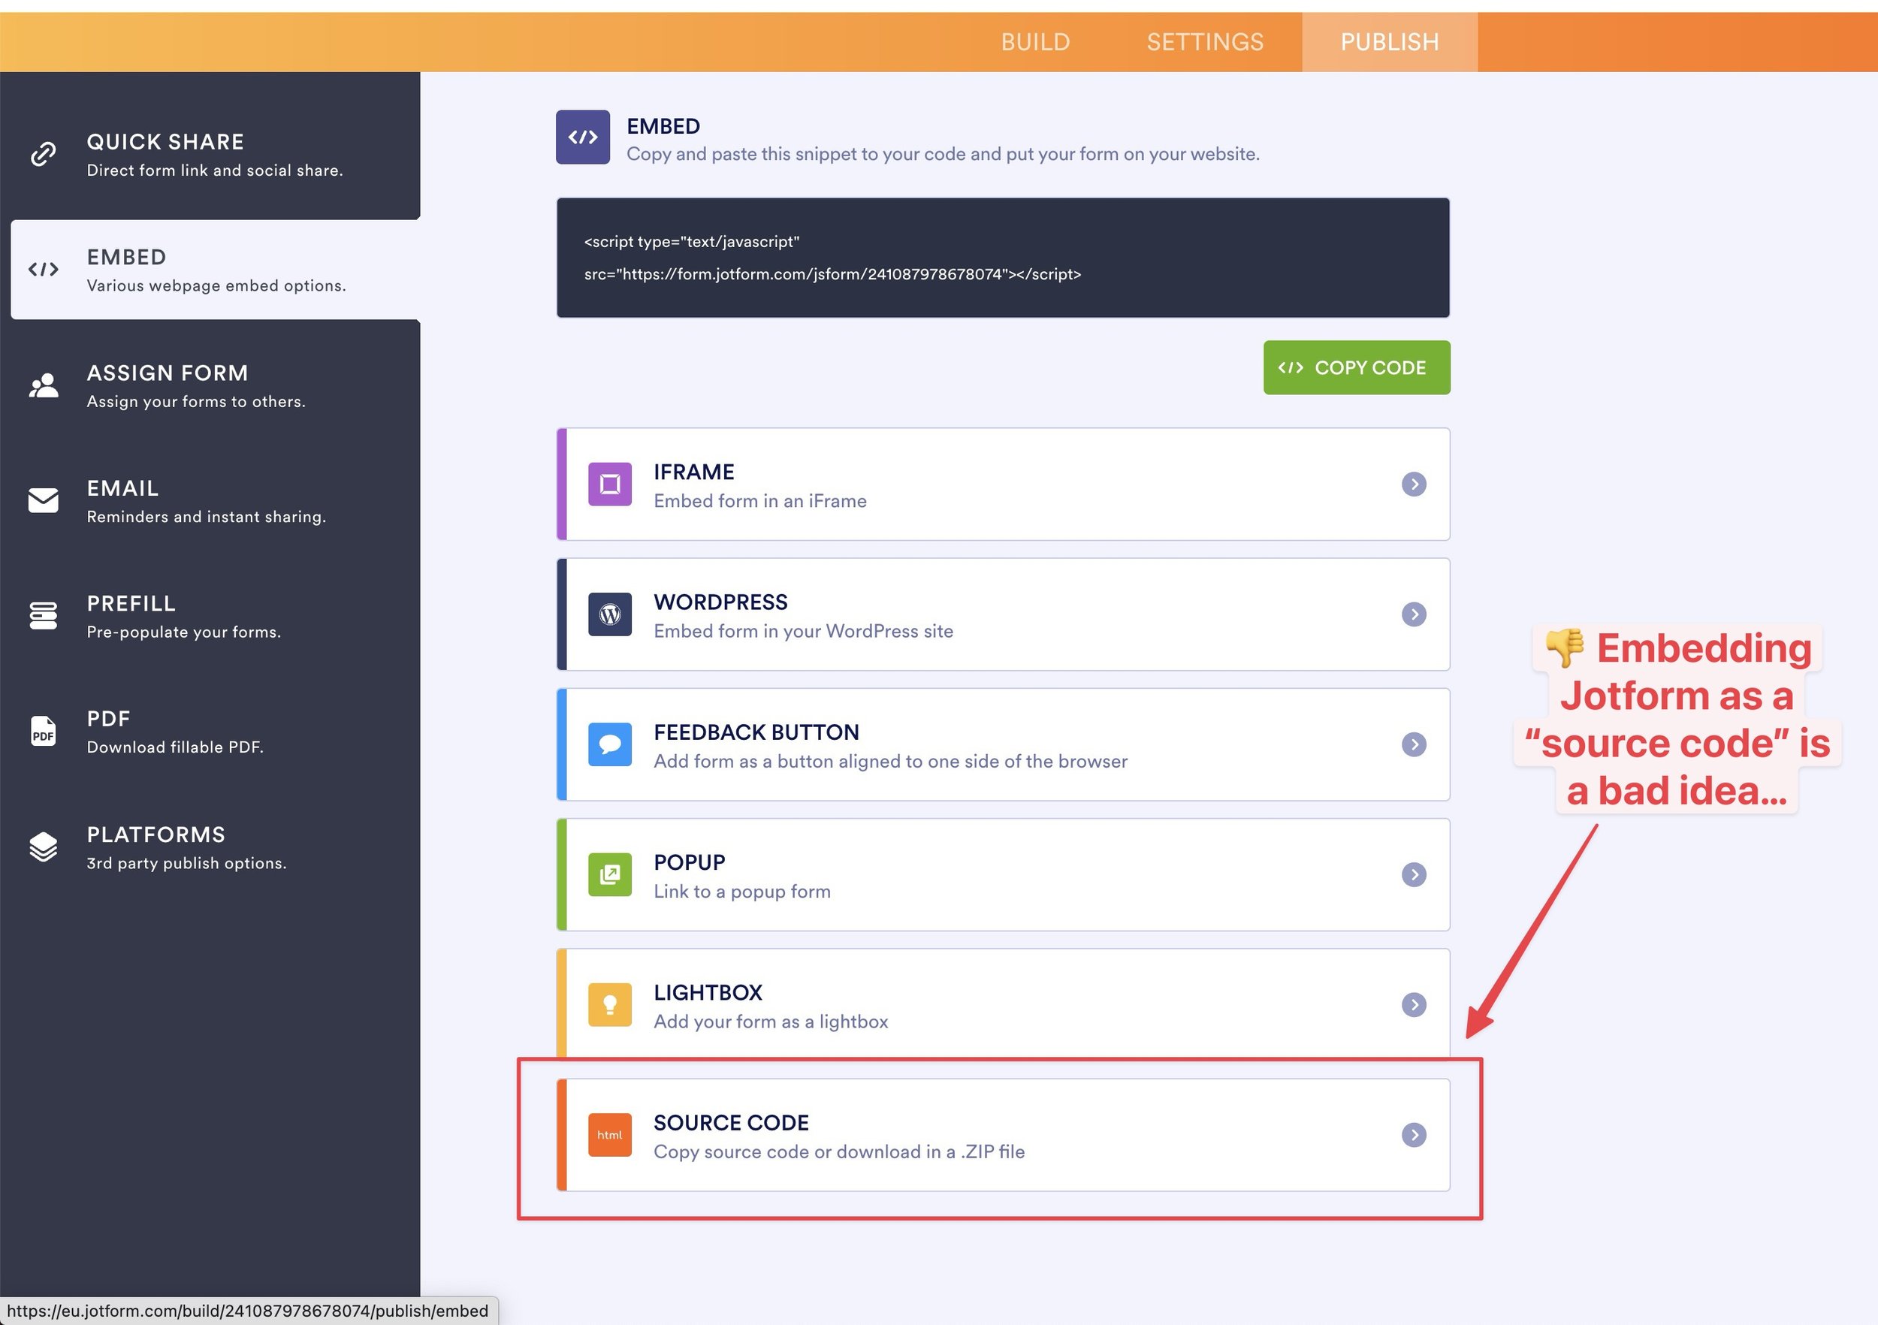Viewport: 1878px width, 1325px height.
Task: Open the IFRAME embed title
Action: [x=693, y=472]
